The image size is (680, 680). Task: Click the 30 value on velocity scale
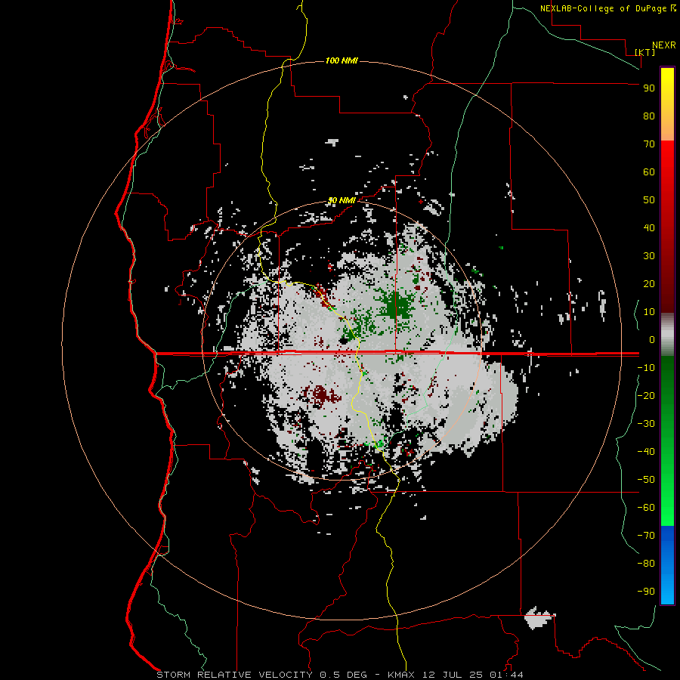click(649, 256)
